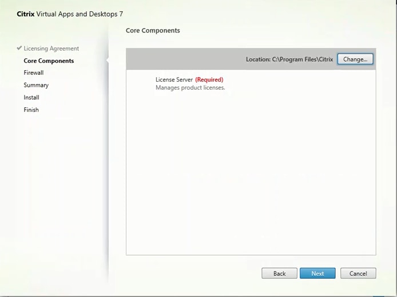Select the Finish step in sidebar
The width and height of the screenshot is (397, 297).
(x=31, y=110)
